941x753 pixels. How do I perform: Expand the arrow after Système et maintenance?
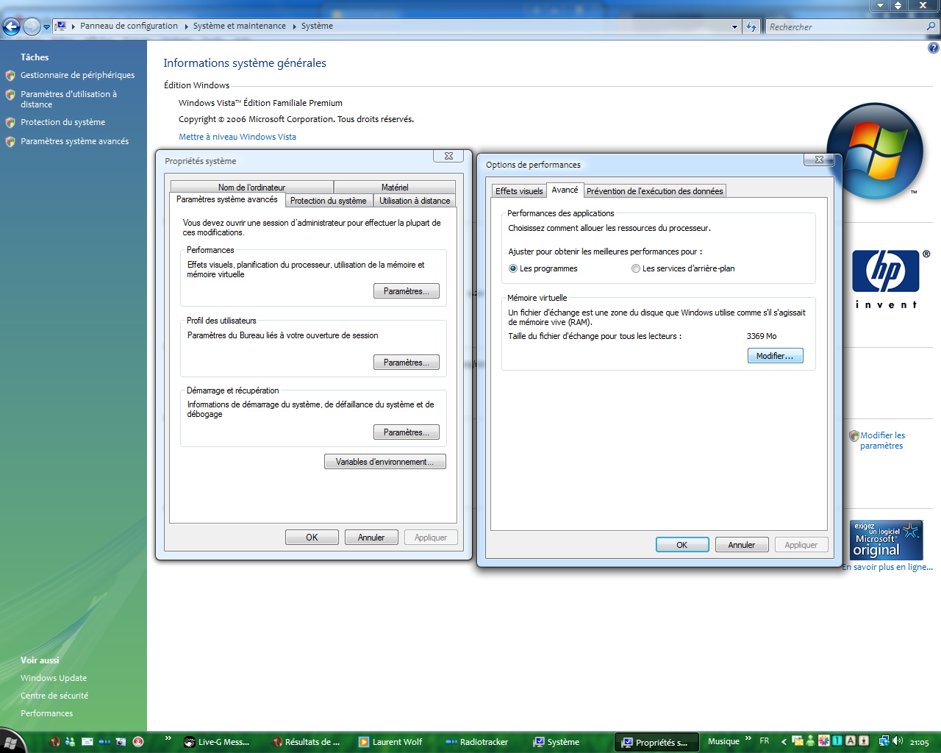coord(294,26)
